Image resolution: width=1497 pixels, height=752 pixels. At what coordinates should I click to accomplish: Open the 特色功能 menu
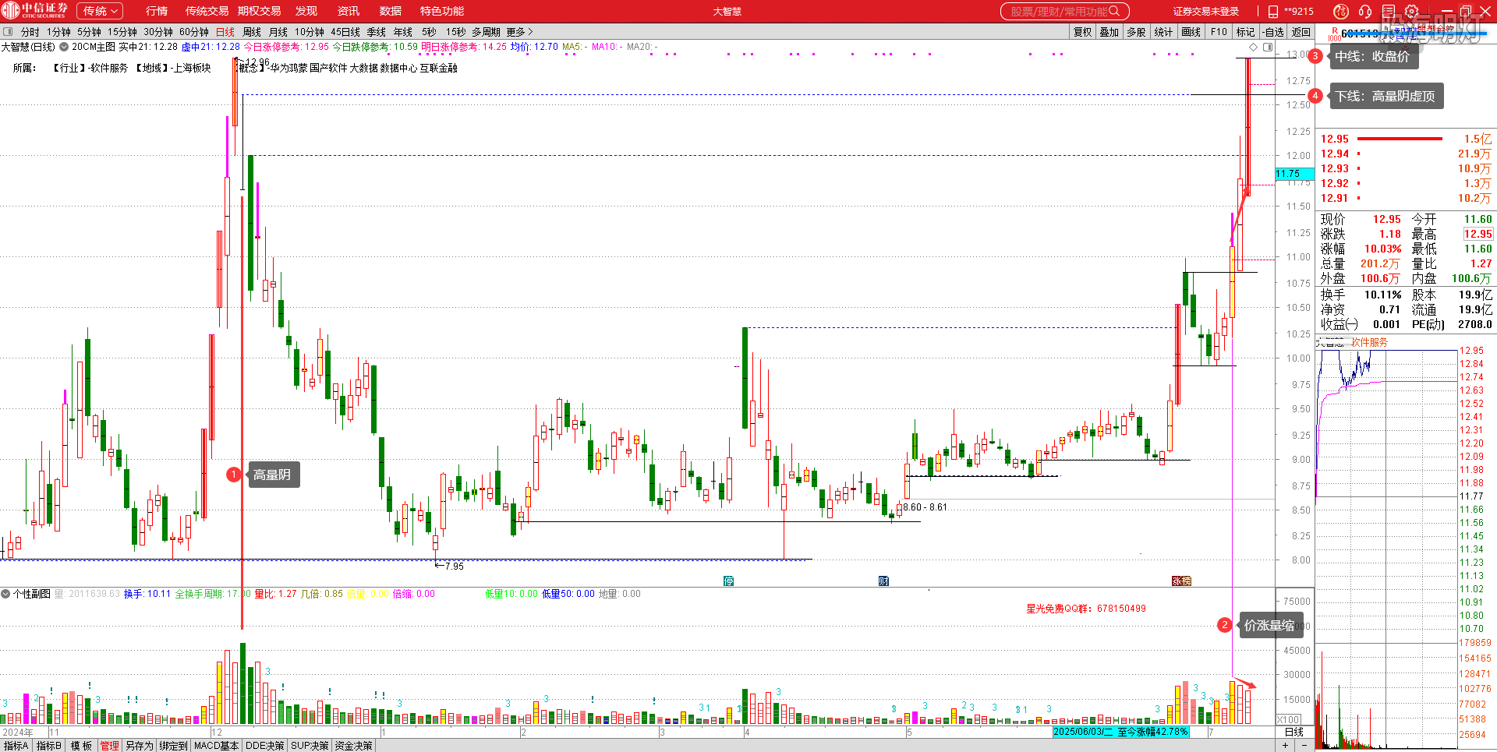click(x=442, y=11)
